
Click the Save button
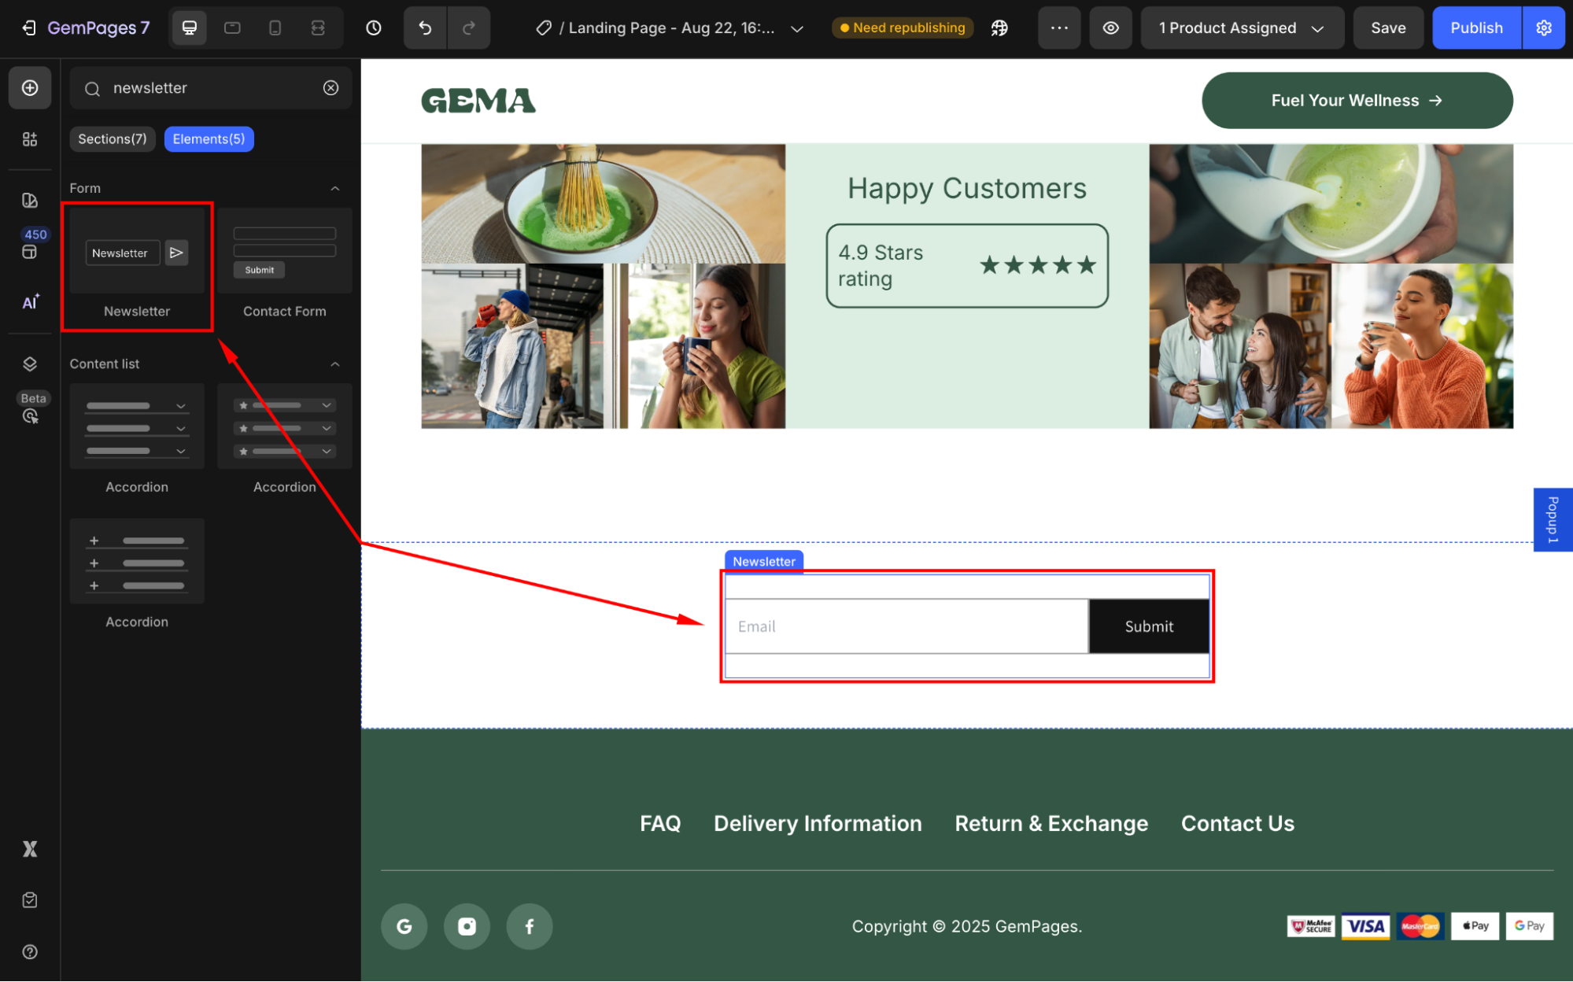coord(1387,28)
